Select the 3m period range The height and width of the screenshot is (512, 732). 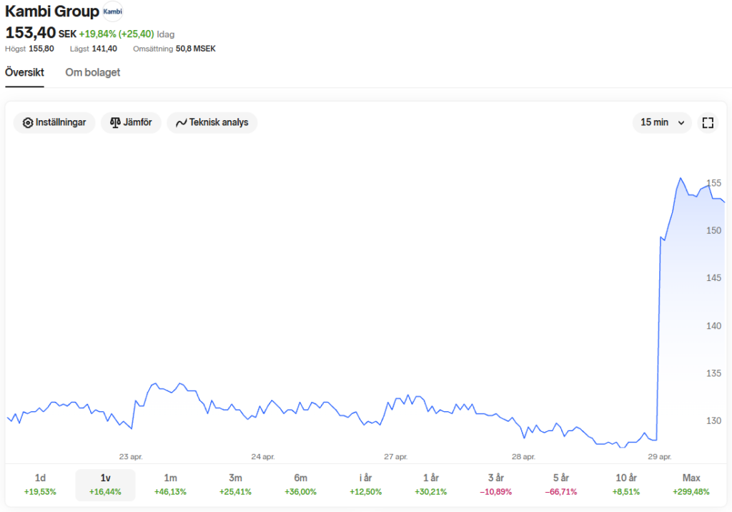pos(235,484)
